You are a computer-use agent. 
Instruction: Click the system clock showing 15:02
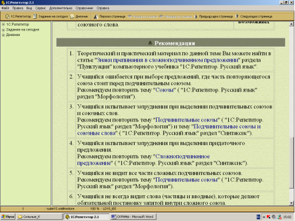[x=287, y=217]
